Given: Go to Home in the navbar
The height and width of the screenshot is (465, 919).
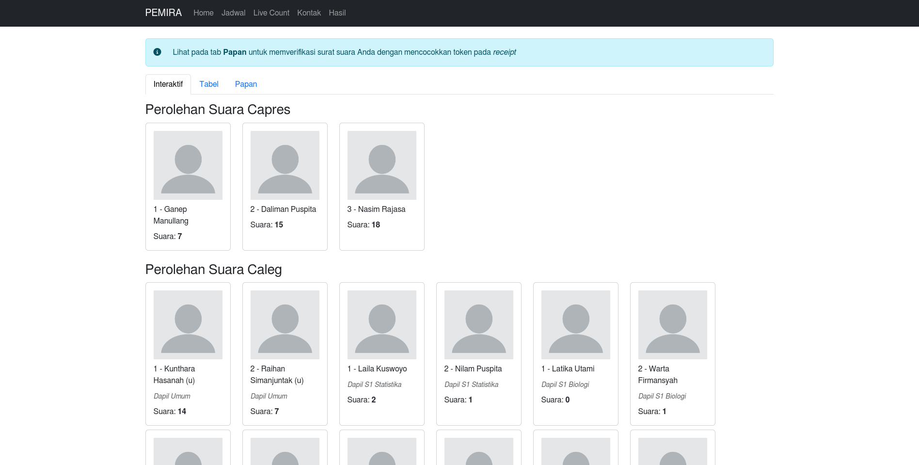Looking at the screenshot, I should [x=203, y=13].
